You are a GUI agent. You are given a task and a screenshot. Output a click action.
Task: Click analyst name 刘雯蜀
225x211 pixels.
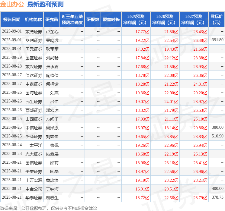click(x=52, y=137)
